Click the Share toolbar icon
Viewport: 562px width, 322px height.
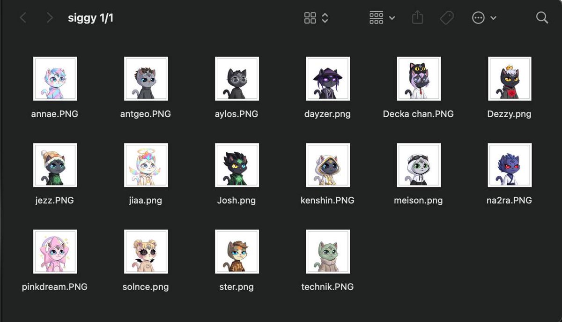417,18
